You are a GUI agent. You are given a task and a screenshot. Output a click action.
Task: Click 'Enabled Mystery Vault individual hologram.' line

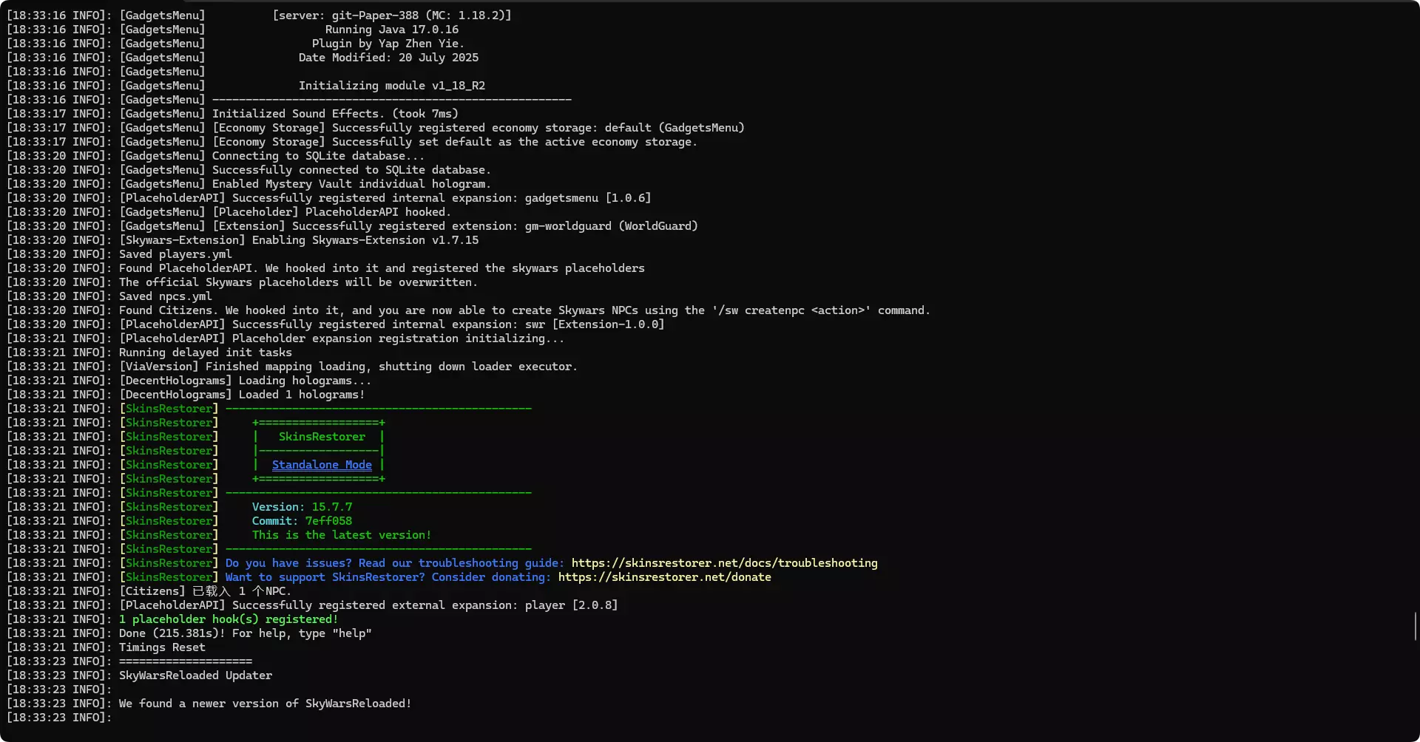pos(351,184)
